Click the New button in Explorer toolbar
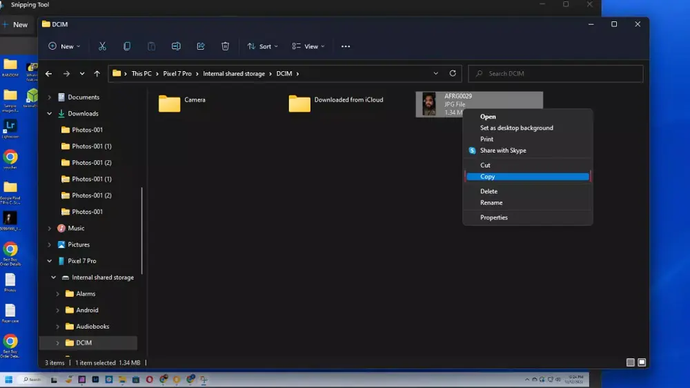 click(x=63, y=46)
